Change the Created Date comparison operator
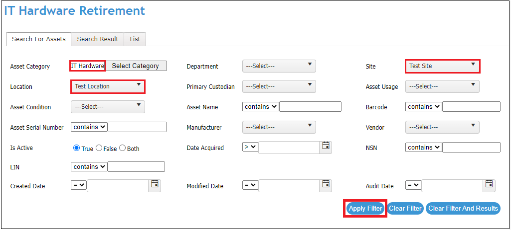The width and height of the screenshot is (511, 230). click(x=79, y=185)
